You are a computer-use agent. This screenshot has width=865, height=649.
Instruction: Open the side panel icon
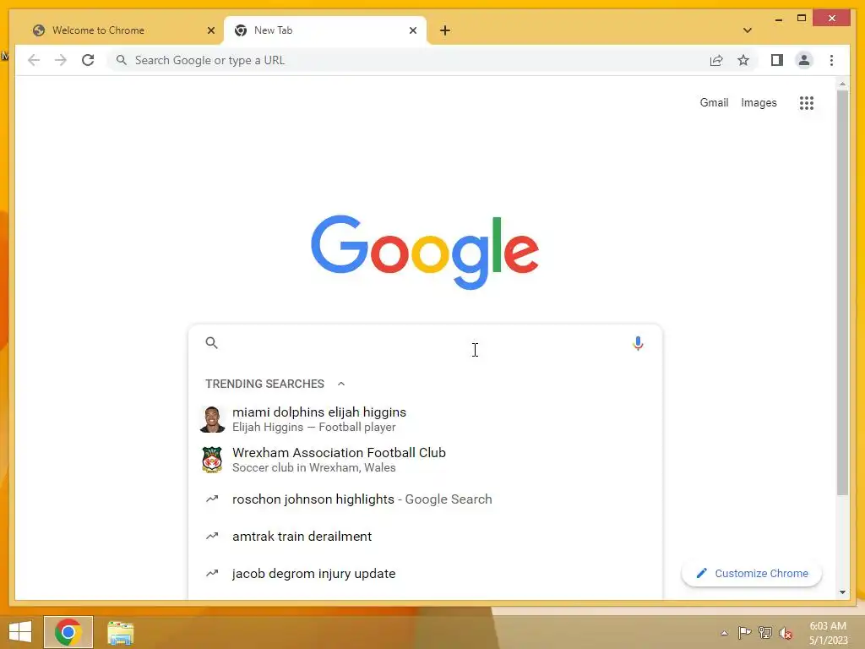click(777, 60)
